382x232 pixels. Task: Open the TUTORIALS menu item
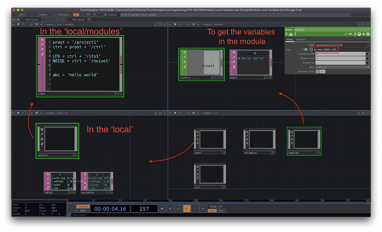pos(63,15)
